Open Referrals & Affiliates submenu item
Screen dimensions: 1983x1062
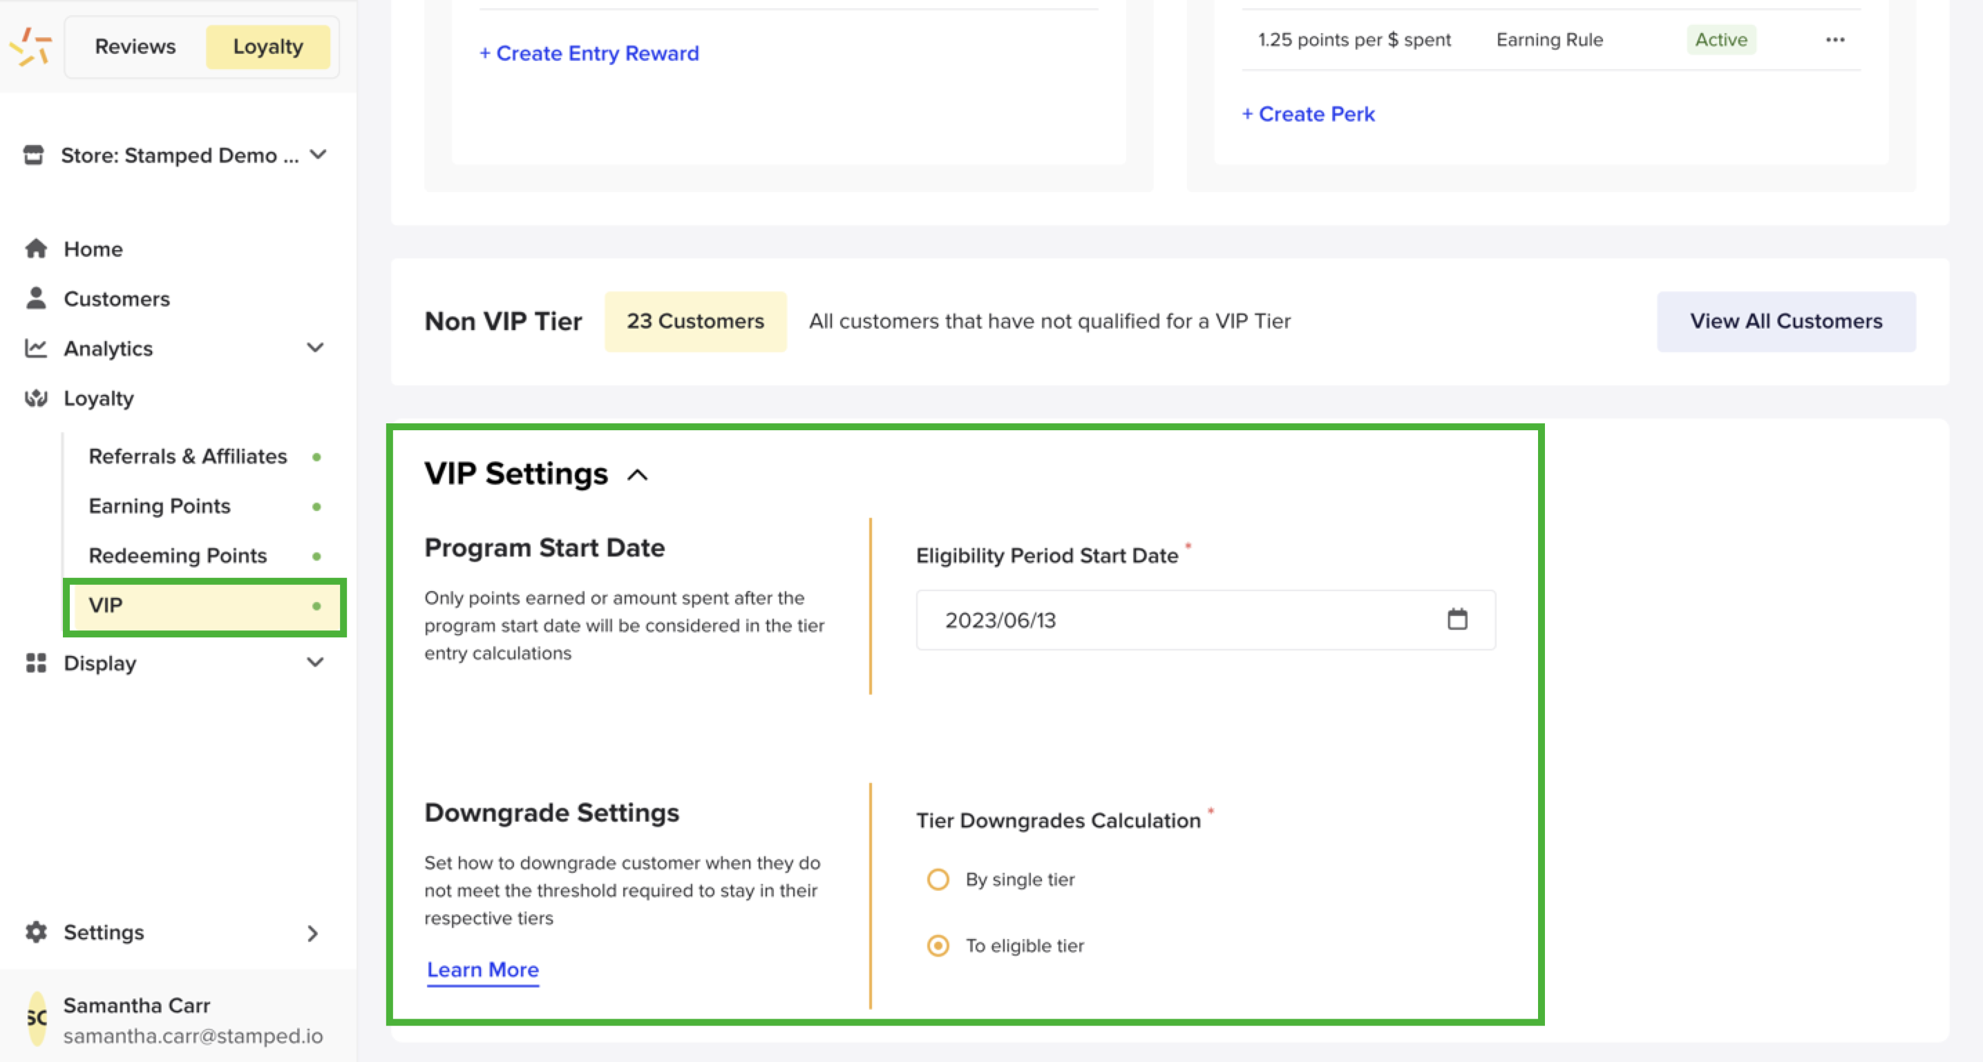[188, 456]
